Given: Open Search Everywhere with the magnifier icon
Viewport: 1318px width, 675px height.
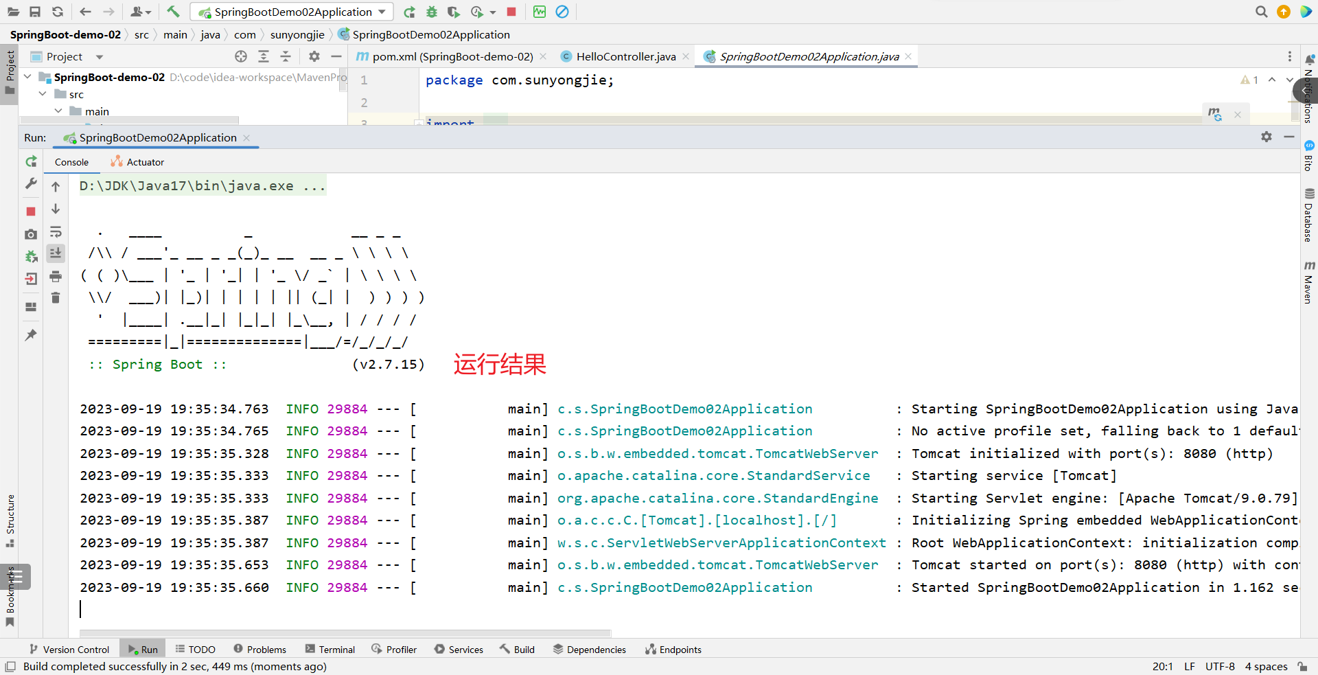Looking at the screenshot, I should [x=1261, y=12].
